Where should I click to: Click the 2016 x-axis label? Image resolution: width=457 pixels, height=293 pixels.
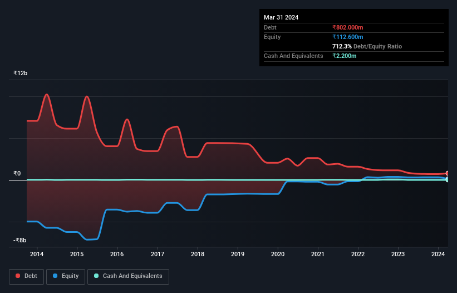point(117,254)
